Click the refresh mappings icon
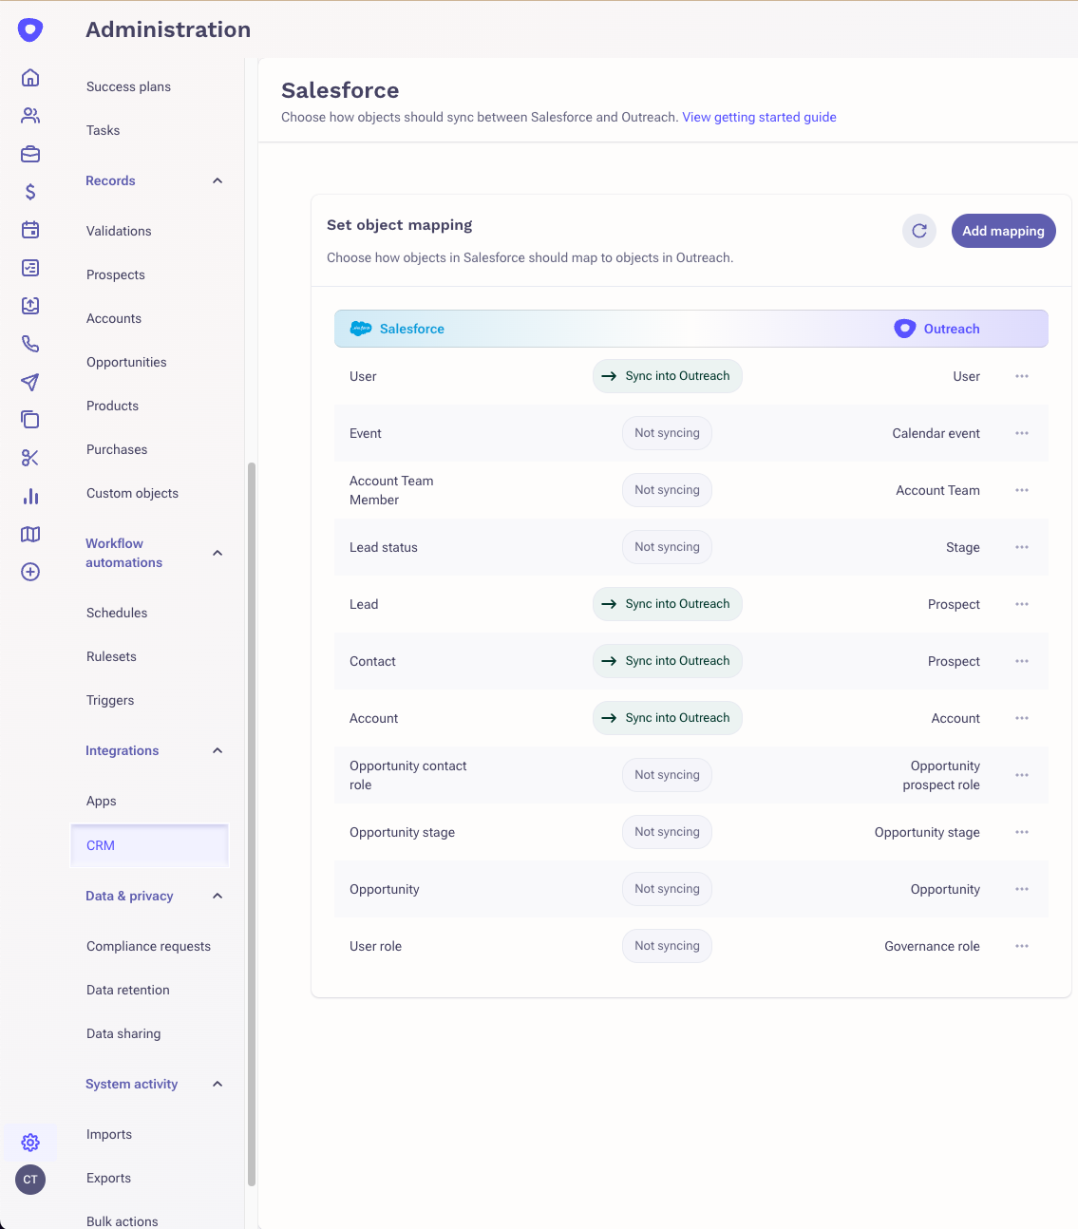Image resolution: width=1078 pixels, height=1229 pixels. click(x=919, y=231)
